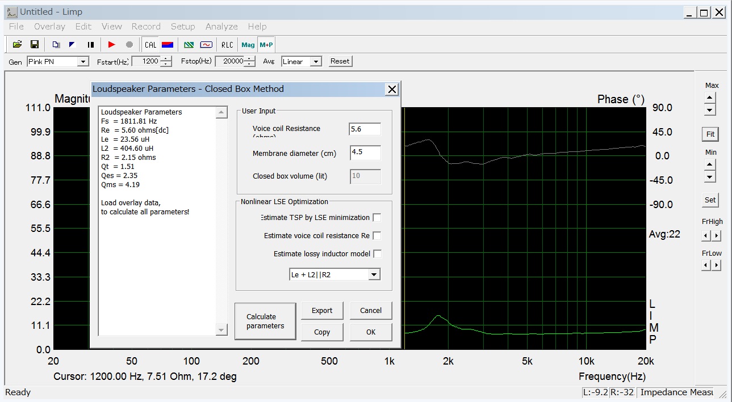Open the File menu
Image resolution: width=732 pixels, height=402 pixels.
16,26
